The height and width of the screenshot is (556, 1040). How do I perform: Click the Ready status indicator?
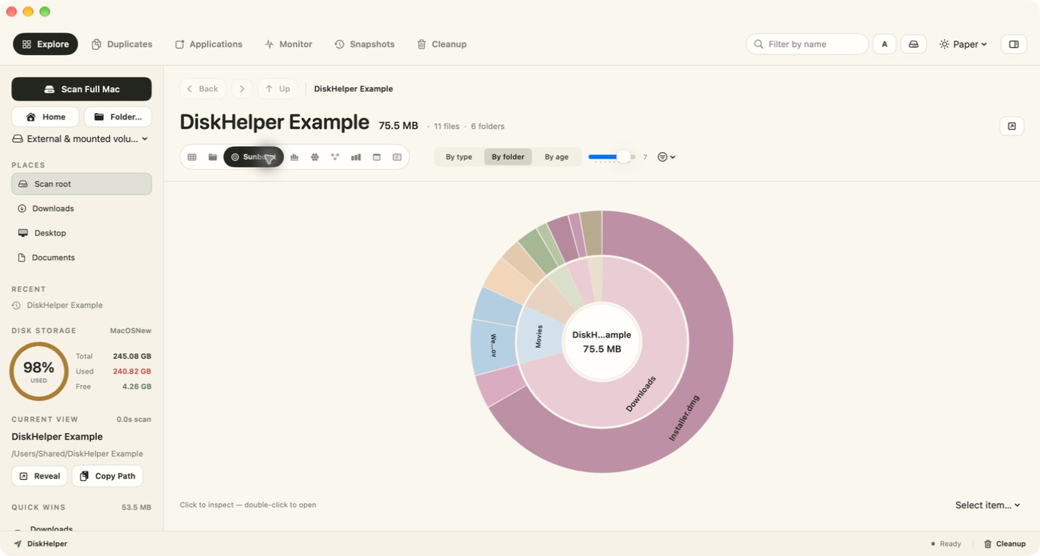[x=946, y=544]
